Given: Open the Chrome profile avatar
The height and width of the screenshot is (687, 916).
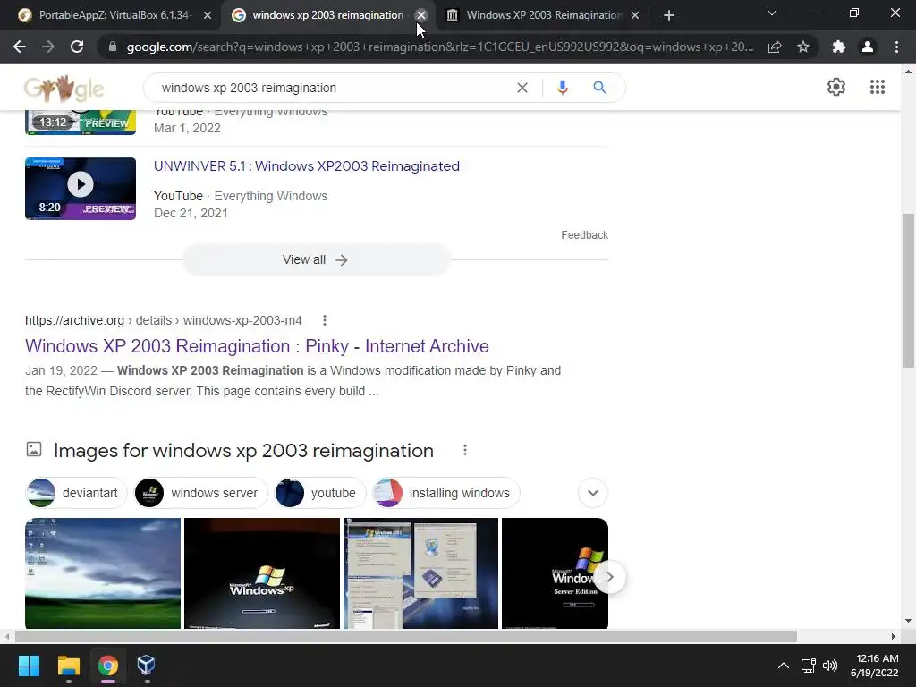Looking at the screenshot, I should coord(868,47).
